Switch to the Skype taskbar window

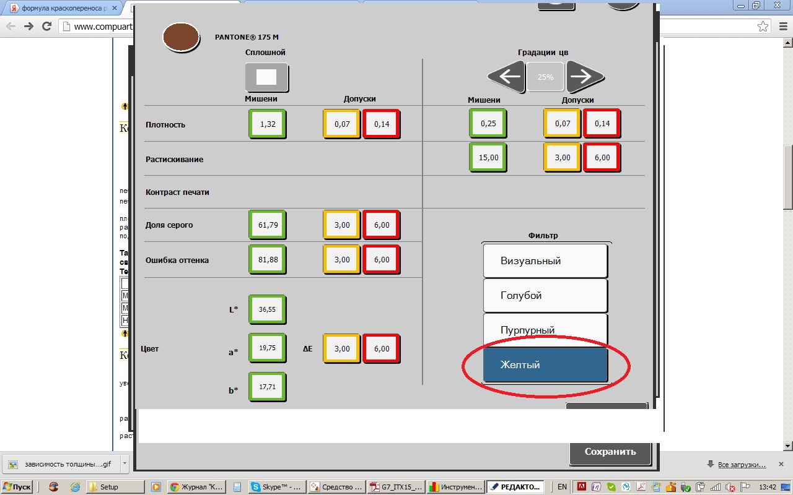[276, 487]
